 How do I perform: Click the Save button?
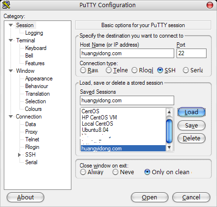point(191,126)
